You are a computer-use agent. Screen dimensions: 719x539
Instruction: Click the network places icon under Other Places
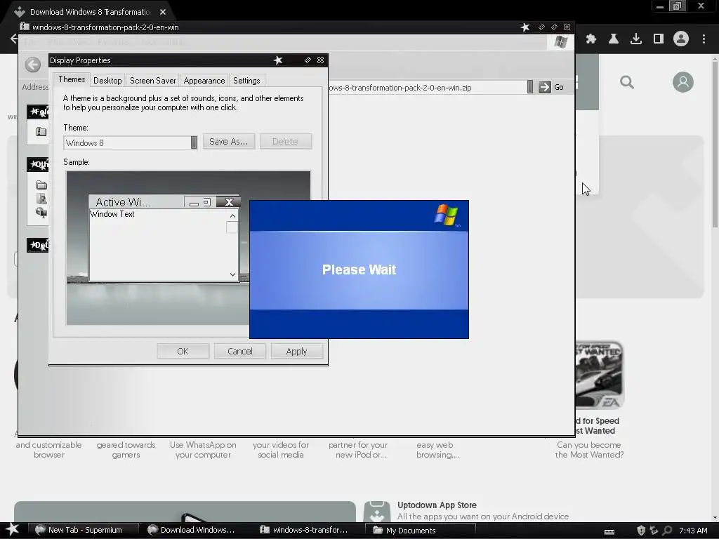(x=41, y=212)
